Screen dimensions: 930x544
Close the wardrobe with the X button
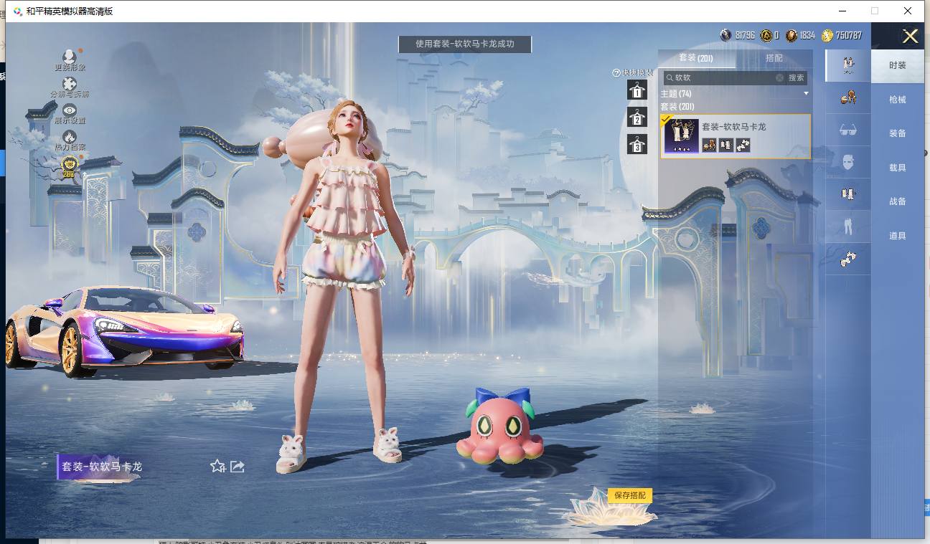(910, 36)
